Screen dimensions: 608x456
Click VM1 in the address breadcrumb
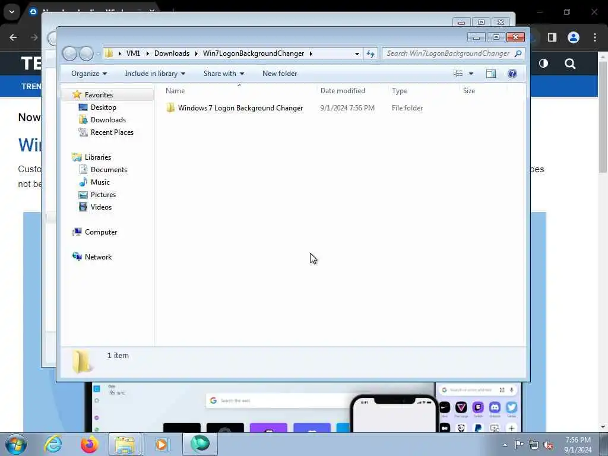pyautogui.click(x=133, y=53)
